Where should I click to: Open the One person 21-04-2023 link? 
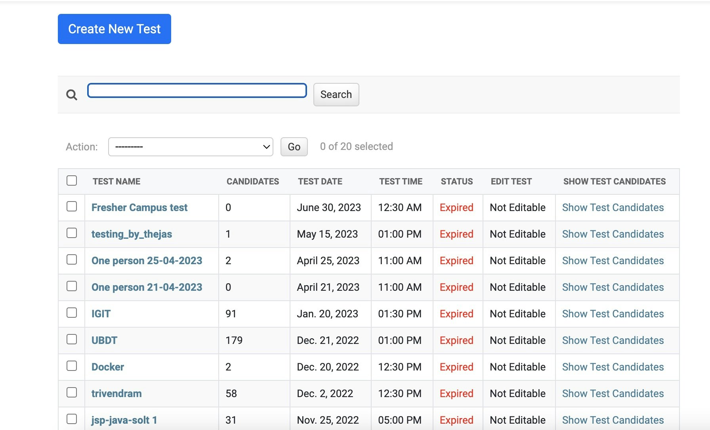click(x=147, y=287)
